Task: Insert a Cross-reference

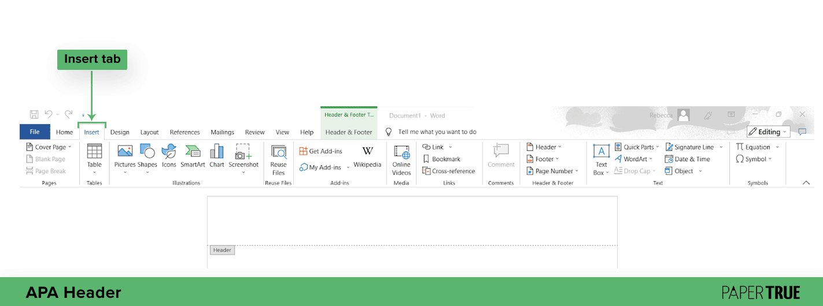Action: point(449,171)
